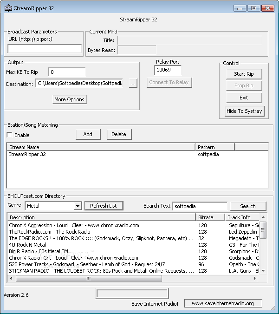This screenshot has height=314, width=279.
Task: Click Start Rip button
Action: click(x=244, y=74)
